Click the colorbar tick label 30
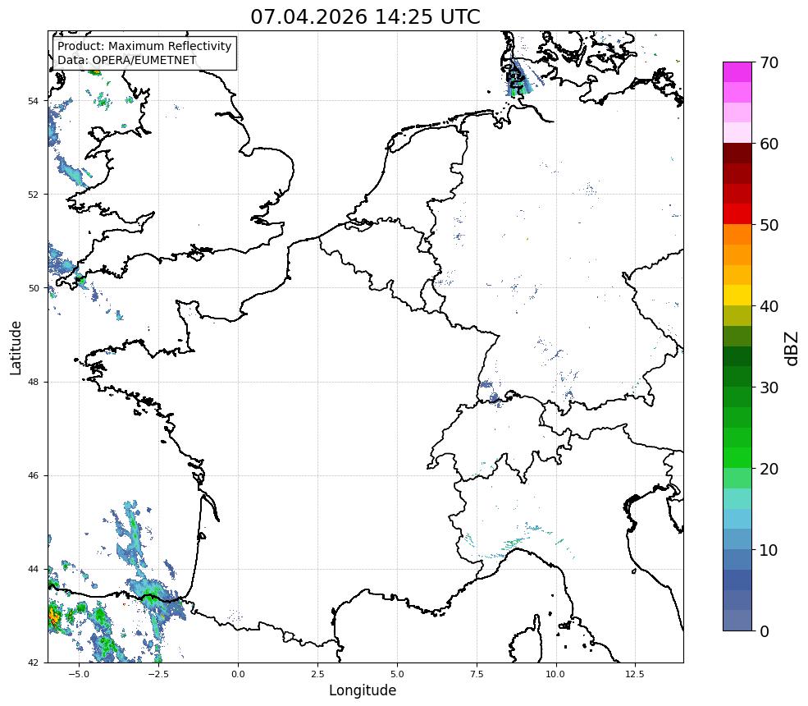The width and height of the screenshot is (808, 706). [x=769, y=387]
